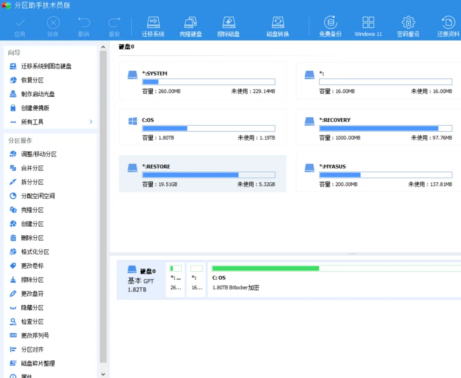Click the 应用 (Apply) button
Image resolution: width=461 pixels, height=378 pixels.
20,26
